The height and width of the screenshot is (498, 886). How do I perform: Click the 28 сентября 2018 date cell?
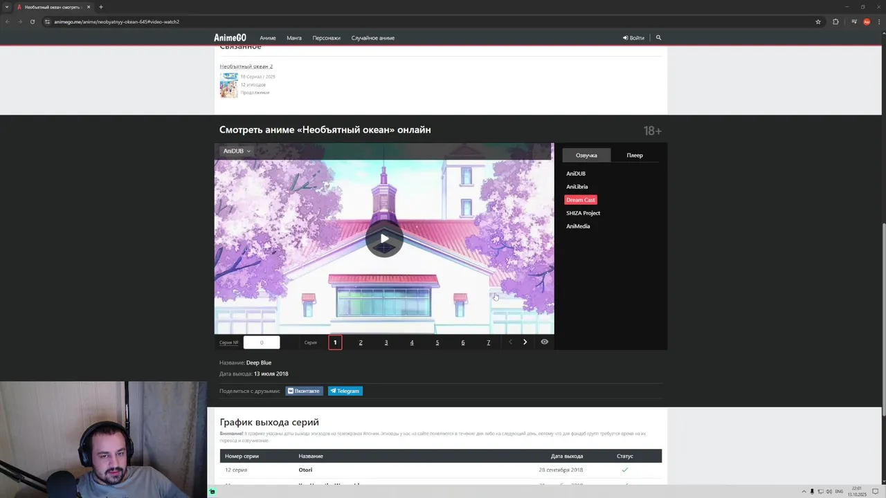pos(561,470)
